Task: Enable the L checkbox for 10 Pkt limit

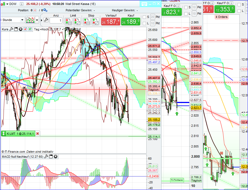Action: 144,23
